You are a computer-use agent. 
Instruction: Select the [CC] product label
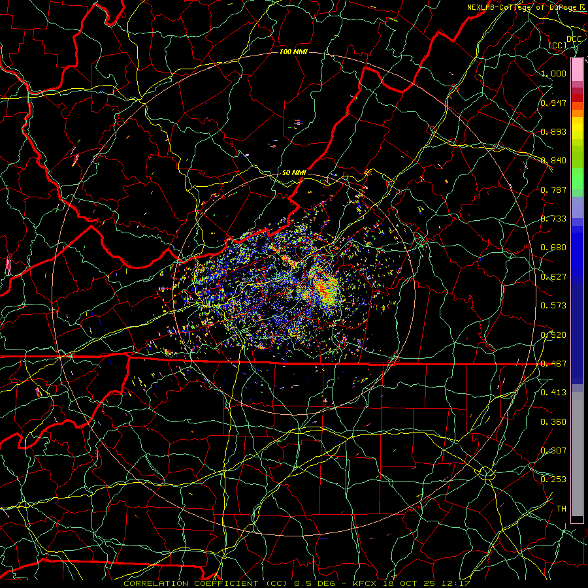pyautogui.click(x=558, y=45)
